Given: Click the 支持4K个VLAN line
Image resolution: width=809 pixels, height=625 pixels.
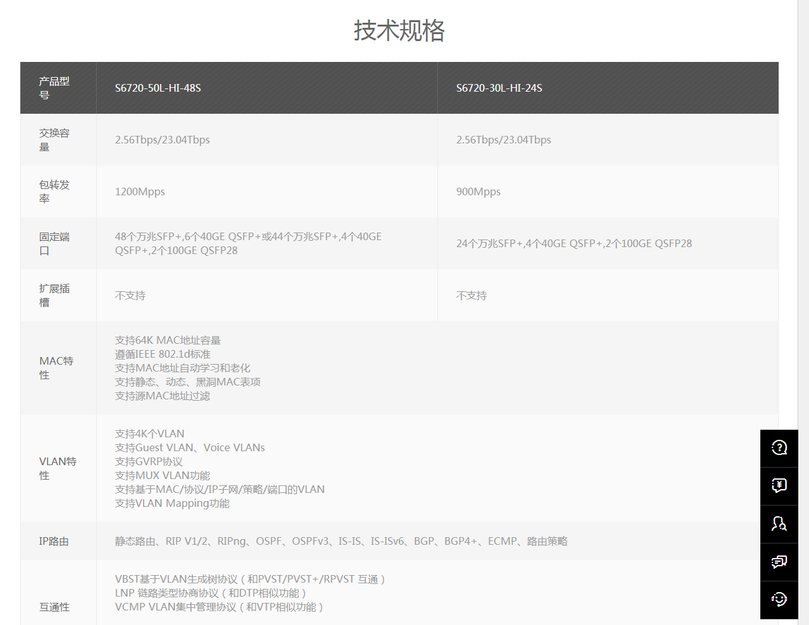Looking at the screenshot, I should point(150,434).
